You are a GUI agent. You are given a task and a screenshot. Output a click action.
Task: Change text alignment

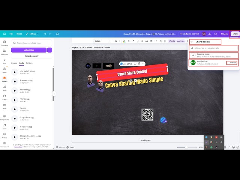tap(151, 41)
